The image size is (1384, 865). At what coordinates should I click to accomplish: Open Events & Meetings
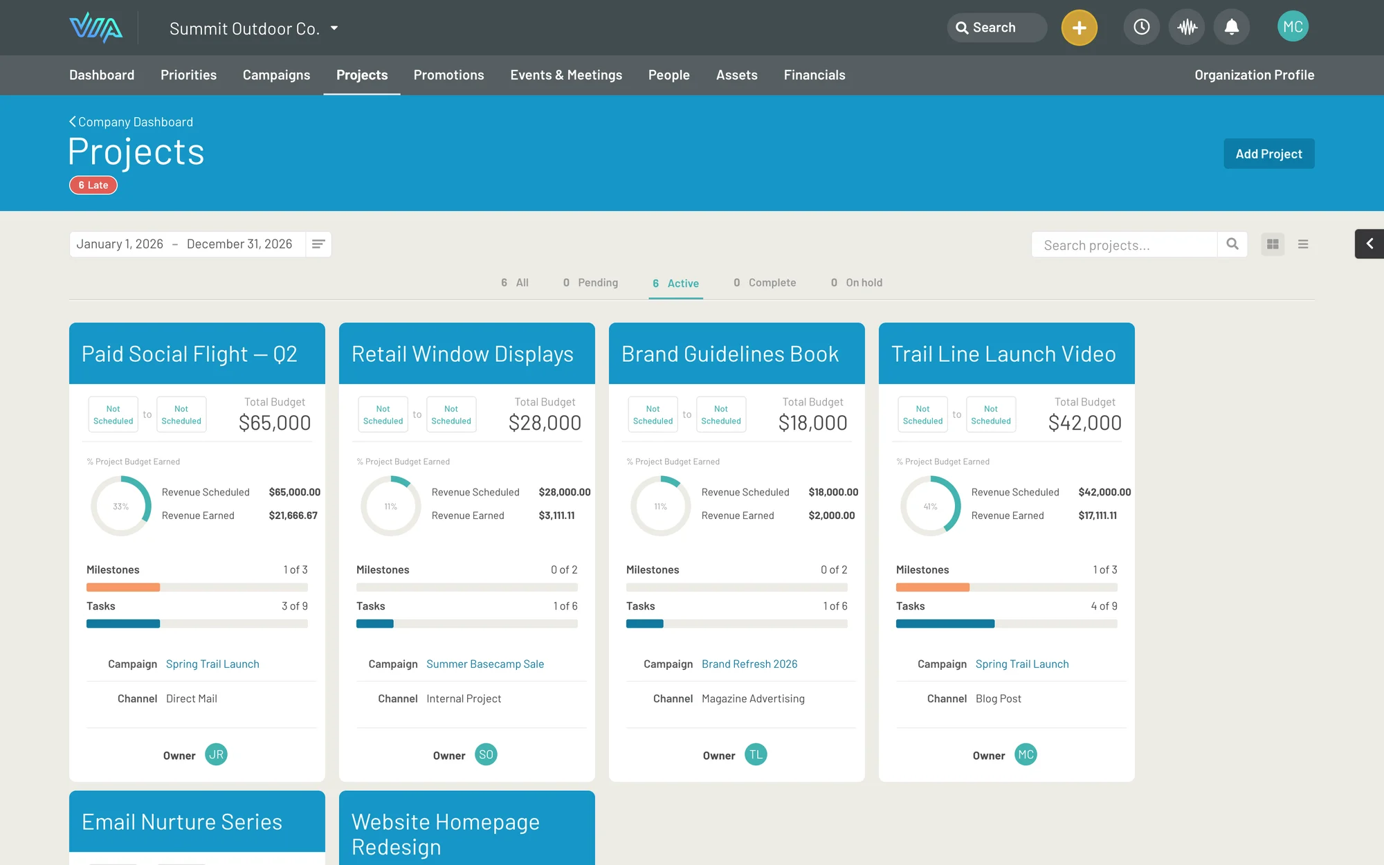[x=566, y=75]
